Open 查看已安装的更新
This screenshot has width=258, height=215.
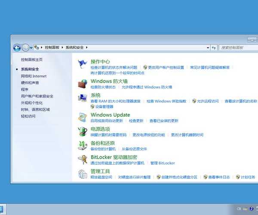[x=164, y=121]
